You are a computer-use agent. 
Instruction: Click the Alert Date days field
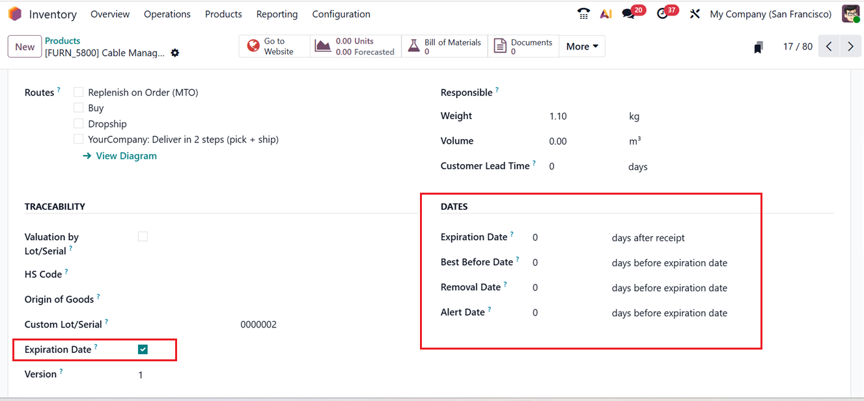[x=535, y=312]
